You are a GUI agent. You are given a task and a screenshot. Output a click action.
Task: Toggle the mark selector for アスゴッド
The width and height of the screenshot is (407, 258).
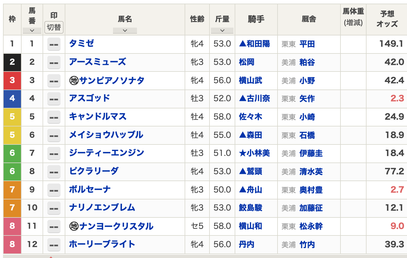point(54,99)
